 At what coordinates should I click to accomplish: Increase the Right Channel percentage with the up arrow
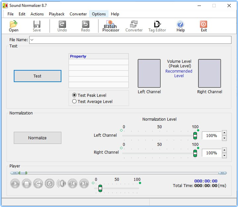[x=224, y=150]
